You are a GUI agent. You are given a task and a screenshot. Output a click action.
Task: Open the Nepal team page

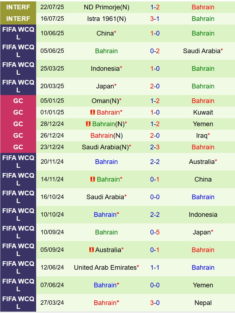tap(203, 303)
